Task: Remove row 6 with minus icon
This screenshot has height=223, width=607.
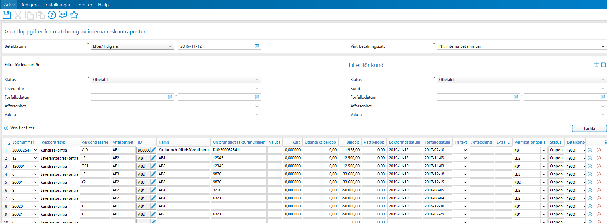Action: pyautogui.click(x=599, y=190)
